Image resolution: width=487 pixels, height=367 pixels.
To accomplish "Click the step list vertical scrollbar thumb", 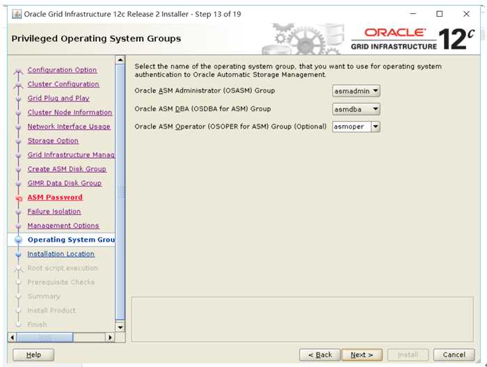I will (120, 192).
